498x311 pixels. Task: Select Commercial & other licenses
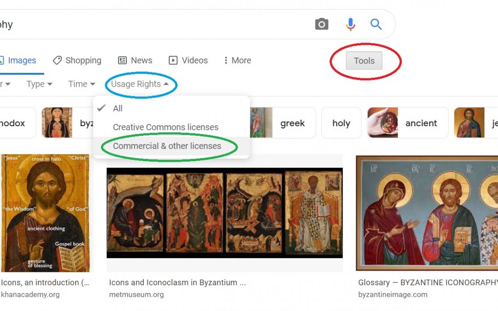[x=167, y=146]
